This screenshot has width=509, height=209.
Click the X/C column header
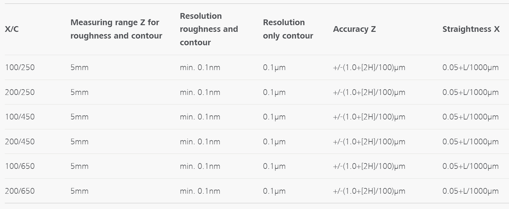click(x=12, y=29)
